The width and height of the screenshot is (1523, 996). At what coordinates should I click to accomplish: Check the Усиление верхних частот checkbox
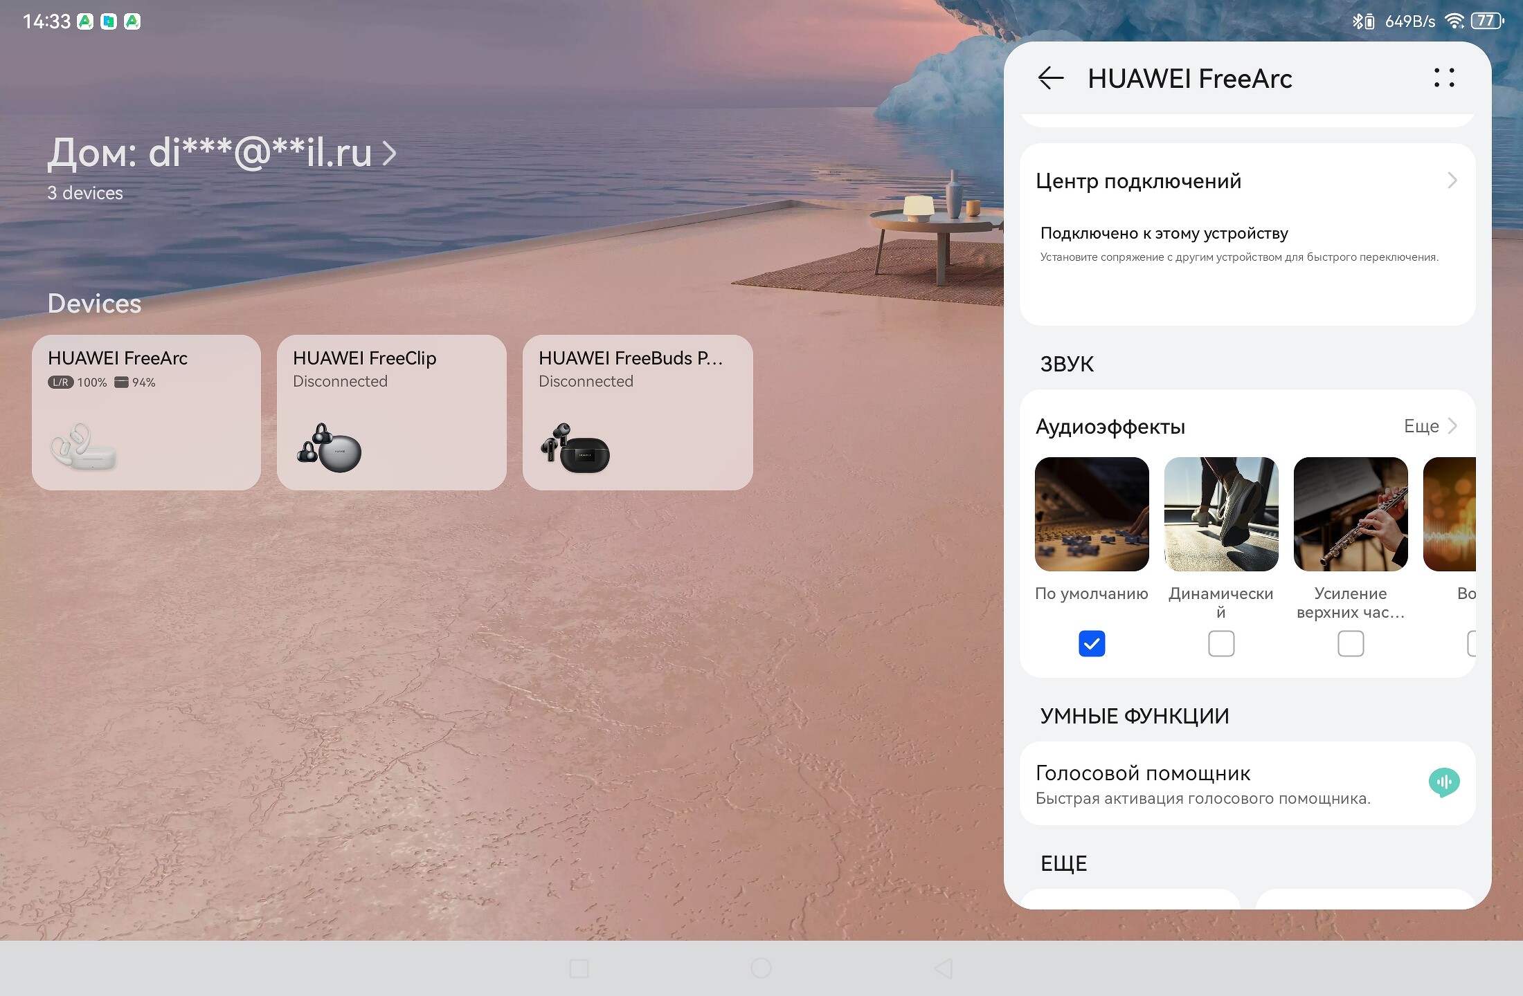(x=1350, y=643)
